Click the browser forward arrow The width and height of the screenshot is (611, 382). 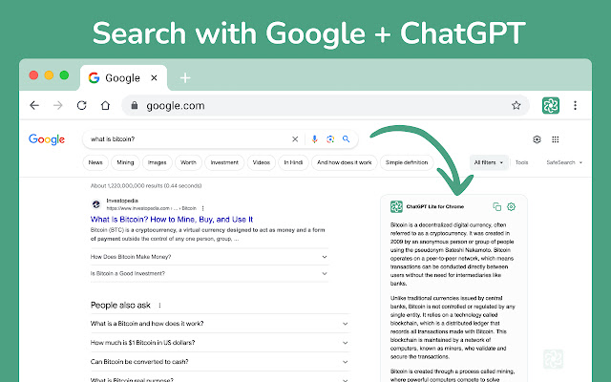57,105
